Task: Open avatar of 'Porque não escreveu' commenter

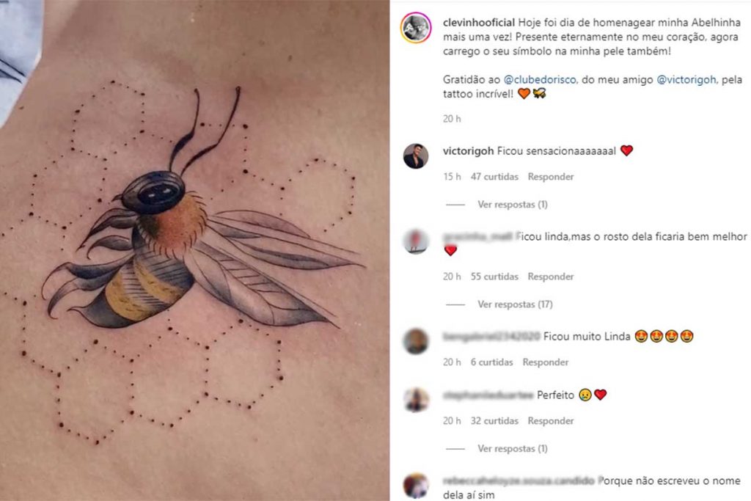Action: point(416,486)
